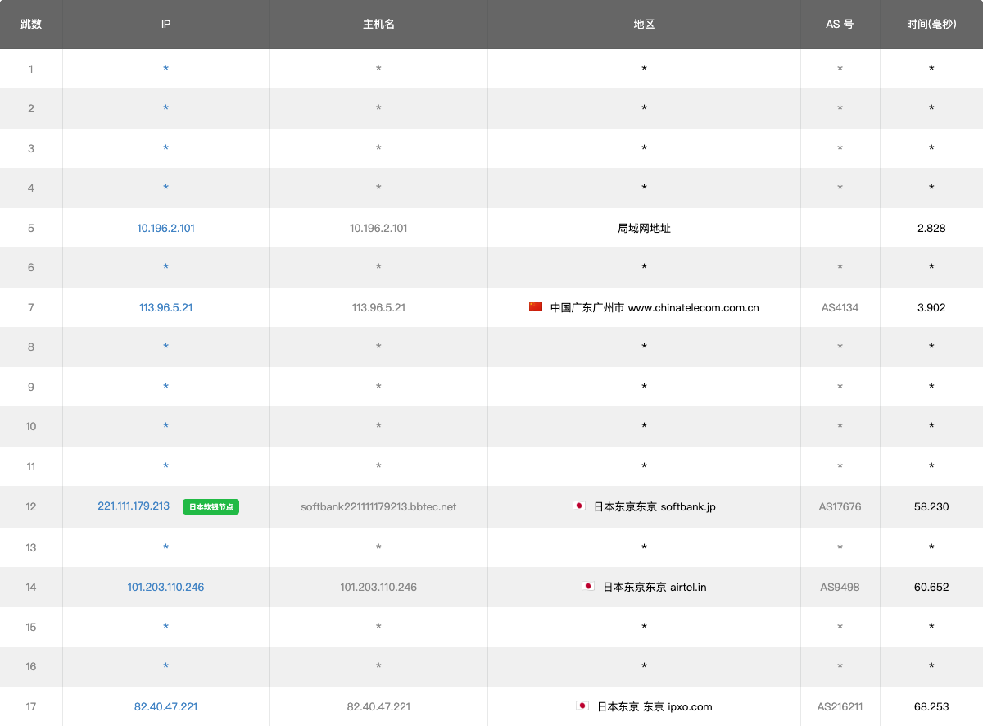Click the blue asterisk in hop 1

(x=165, y=70)
